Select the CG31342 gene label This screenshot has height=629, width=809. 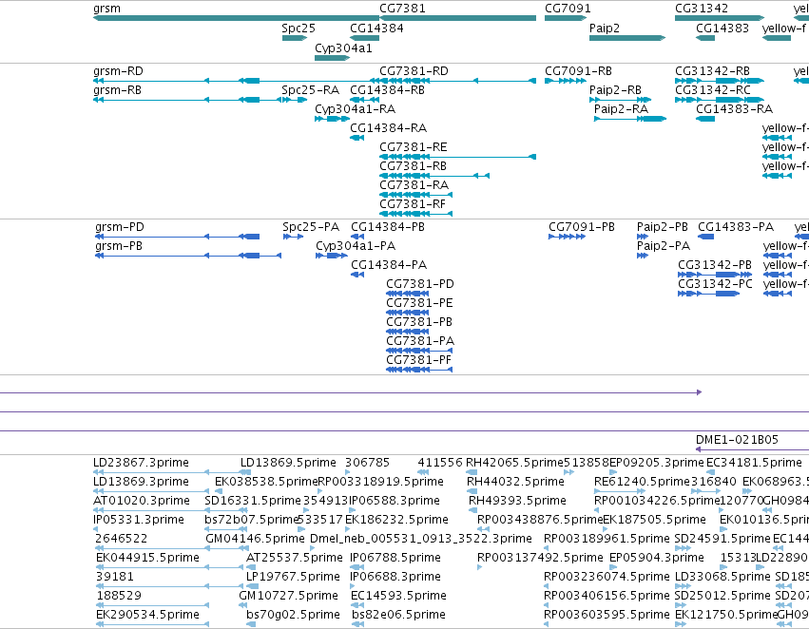[702, 9]
